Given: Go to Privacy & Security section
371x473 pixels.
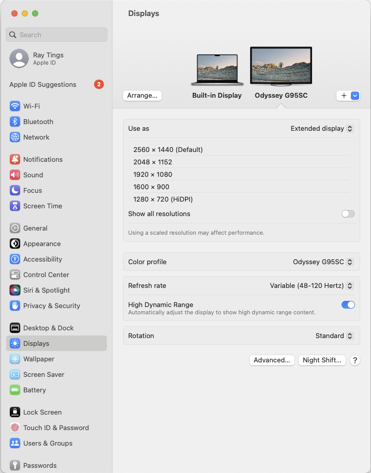Looking at the screenshot, I should coord(51,306).
